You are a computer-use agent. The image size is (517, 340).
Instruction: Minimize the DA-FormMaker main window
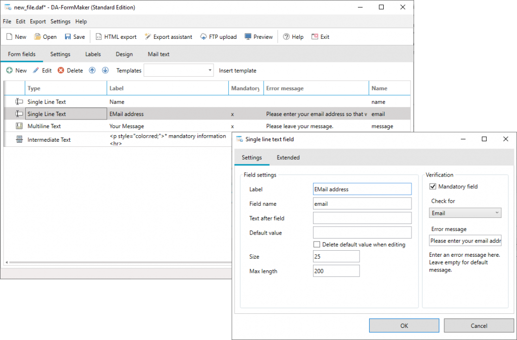(x=360, y=7)
